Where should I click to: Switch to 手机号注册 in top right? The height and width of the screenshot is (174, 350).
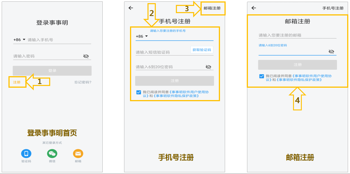333,8
